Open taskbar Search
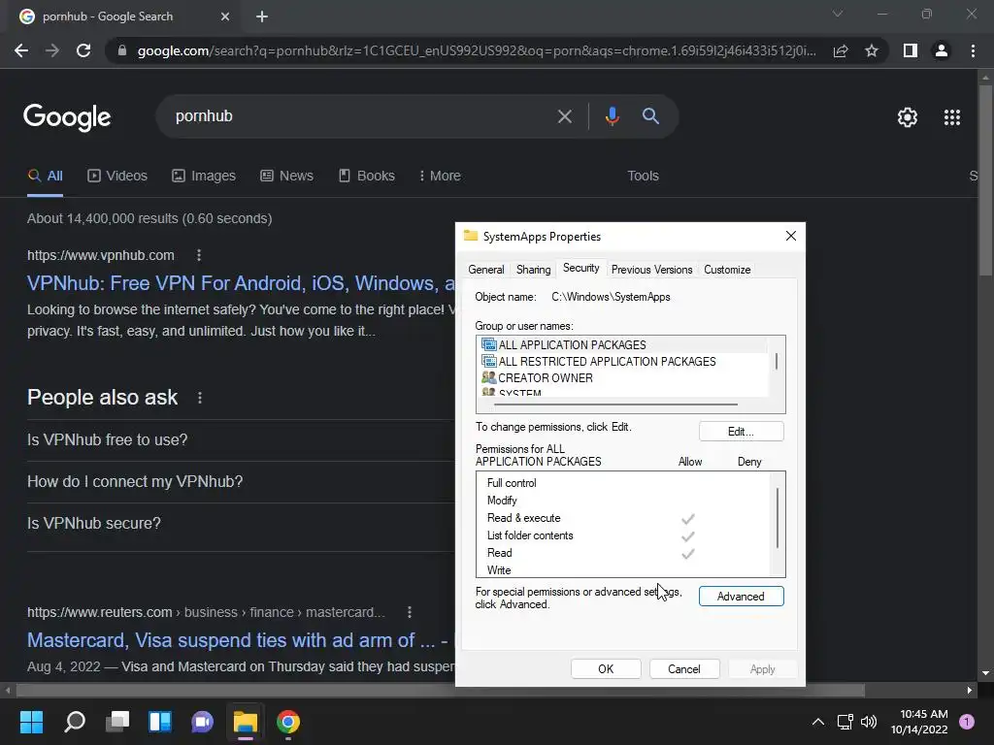This screenshot has width=994, height=745. pyautogui.click(x=75, y=722)
